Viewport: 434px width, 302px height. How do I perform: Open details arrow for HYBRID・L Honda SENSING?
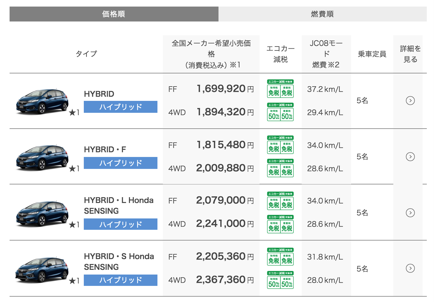[x=410, y=213]
